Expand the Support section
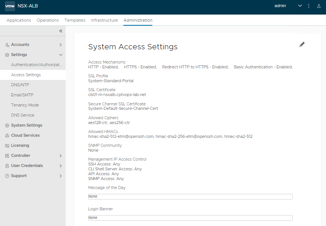This screenshot has height=226, width=326. click(x=61, y=176)
